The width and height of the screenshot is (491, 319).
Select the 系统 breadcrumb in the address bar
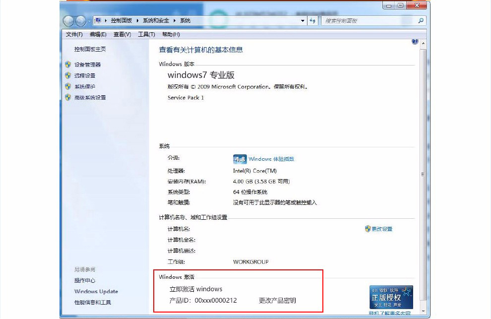pyautogui.click(x=185, y=21)
